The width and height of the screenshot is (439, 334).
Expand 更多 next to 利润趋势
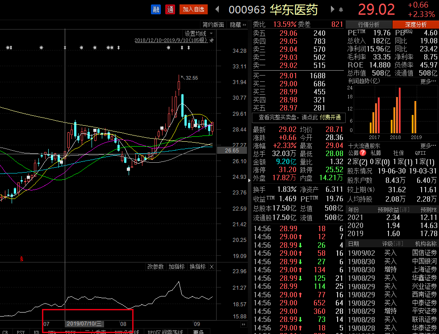point(428,81)
